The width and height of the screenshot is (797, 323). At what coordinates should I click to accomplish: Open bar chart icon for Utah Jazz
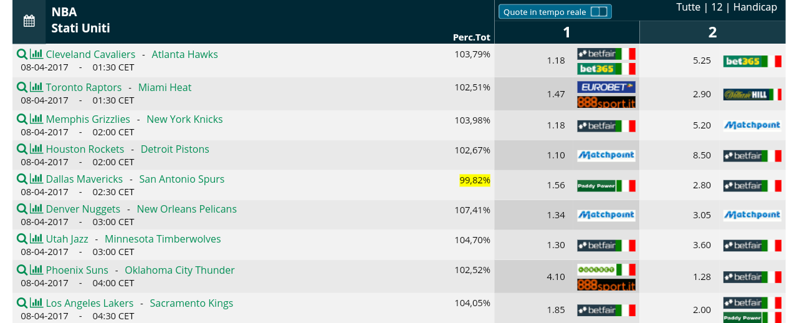click(37, 239)
